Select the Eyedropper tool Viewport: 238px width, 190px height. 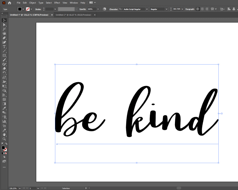click(4, 108)
